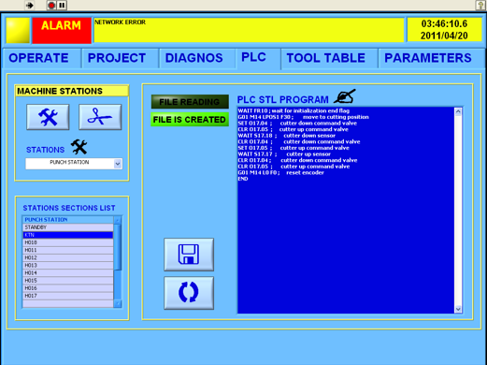The width and height of the screenshot is (487, 365).
Task: Select the scissors cutting station button
Action: (x=100, y=117)
